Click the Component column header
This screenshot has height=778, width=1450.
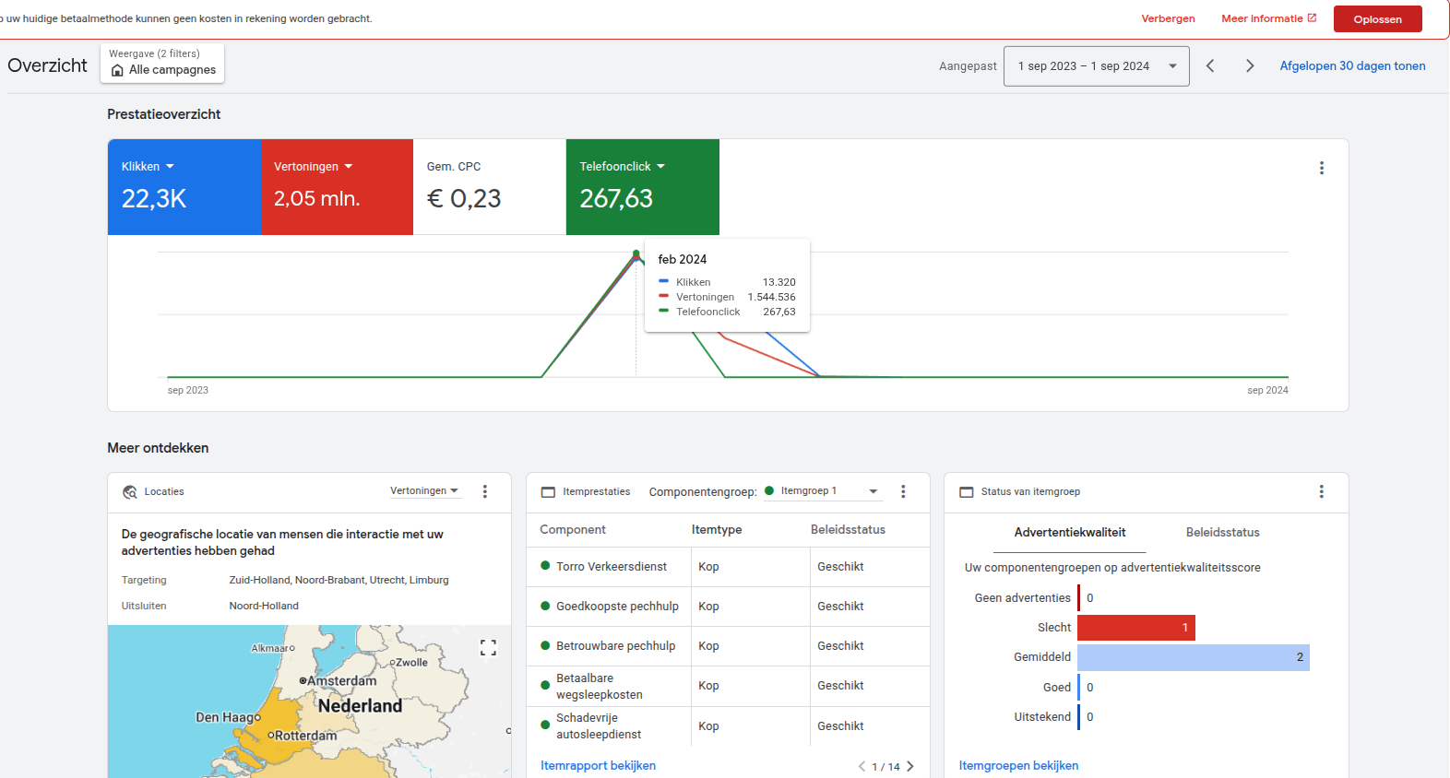pos(573,530)
